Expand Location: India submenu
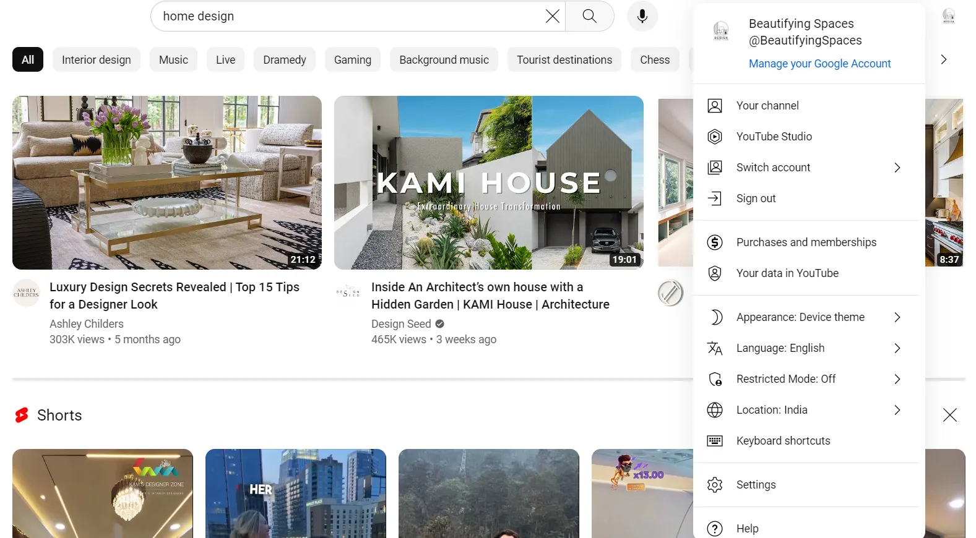Screen dimensions: 976x538 897,410
